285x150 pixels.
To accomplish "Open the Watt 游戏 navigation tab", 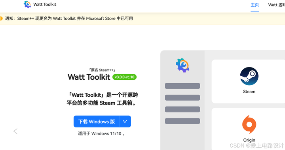I will coord(276,5).
